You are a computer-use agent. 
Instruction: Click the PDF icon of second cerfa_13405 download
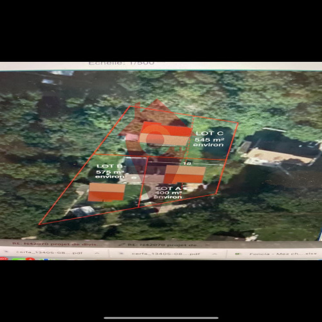click(x=121, y=254)
